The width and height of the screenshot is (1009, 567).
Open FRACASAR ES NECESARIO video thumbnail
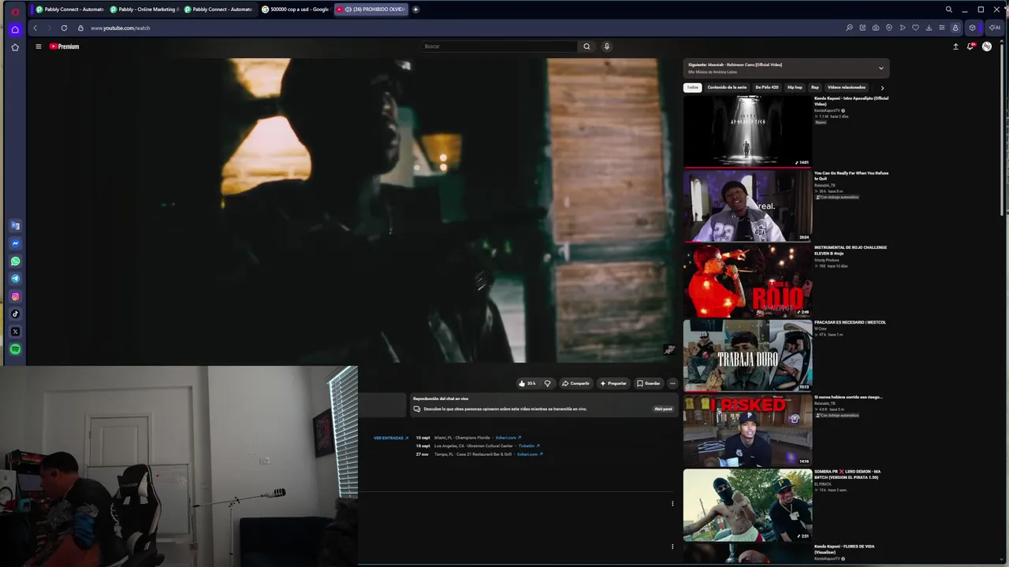click(747, 355)
